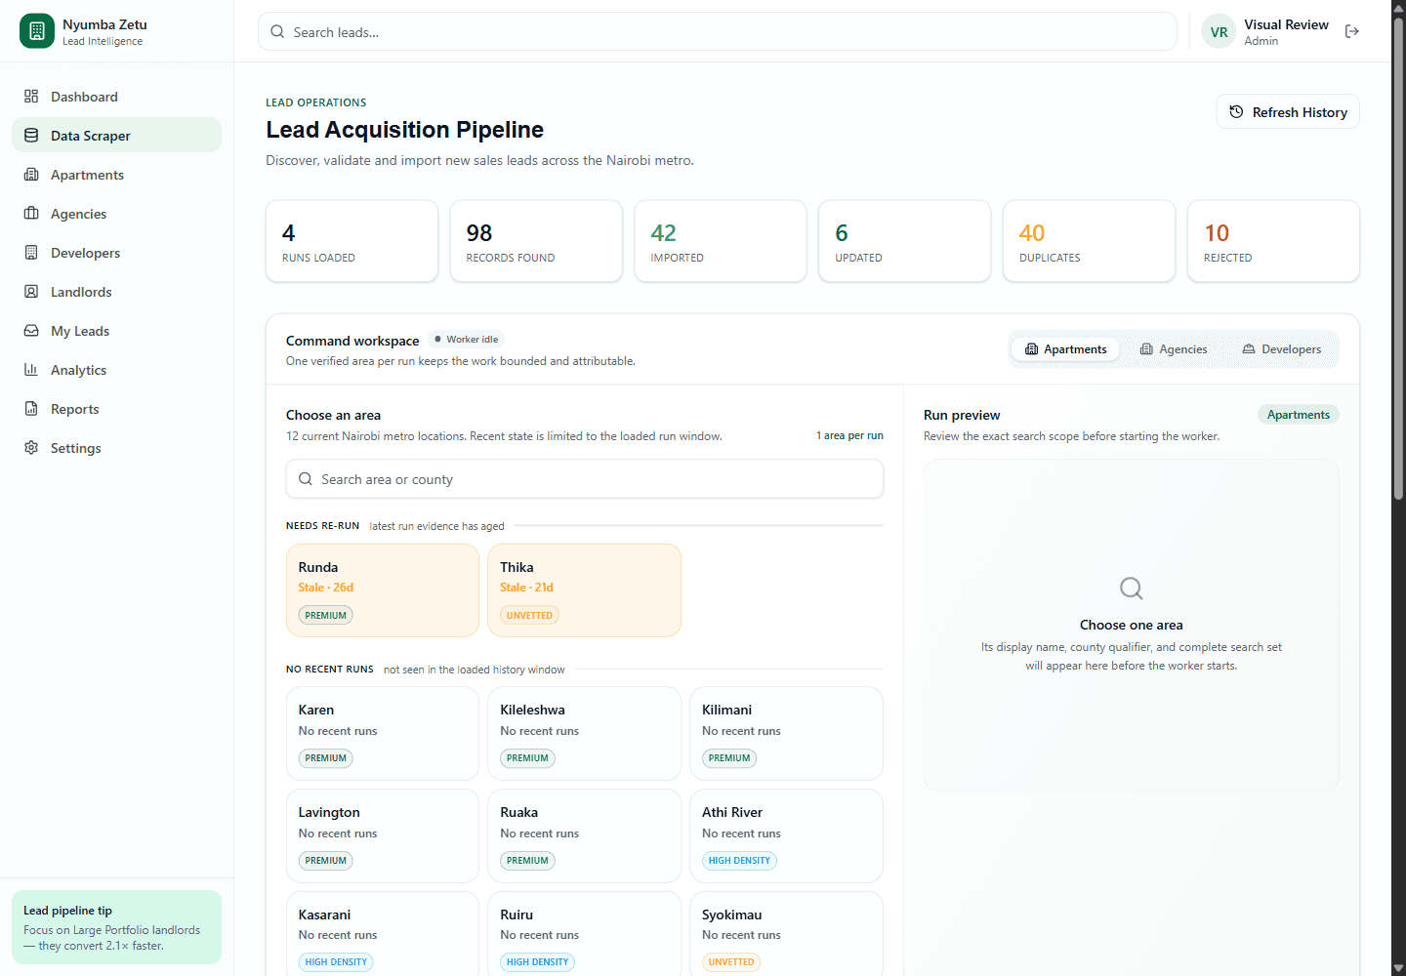The height and width of the screenshot is (976, 1406).
Task: Click the Settings gear icon
Action: click(31, 448)
